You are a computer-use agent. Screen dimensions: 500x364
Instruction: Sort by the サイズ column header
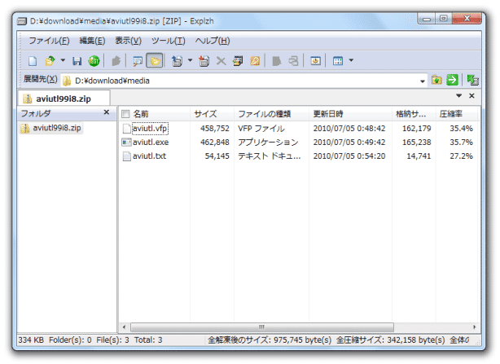click(212, 114)
